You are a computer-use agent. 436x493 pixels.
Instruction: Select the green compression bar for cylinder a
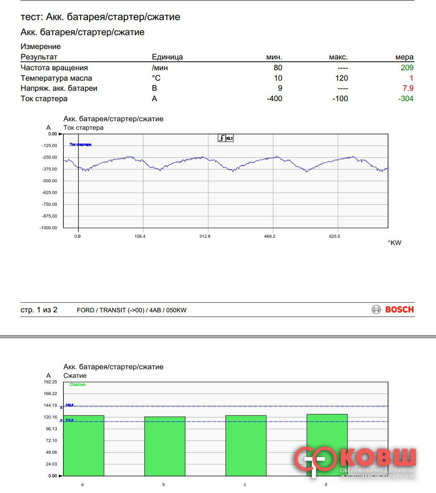click(x=83, y=446)
